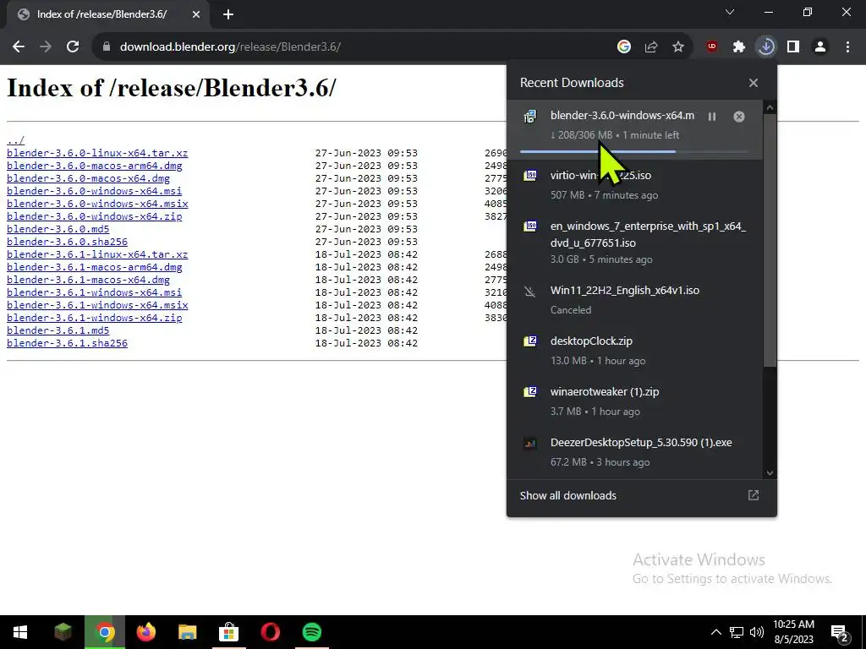Open blender-3.6.0.sha256 link
Viewport: 866px width, 649px height.
click(x=67, y=242)
